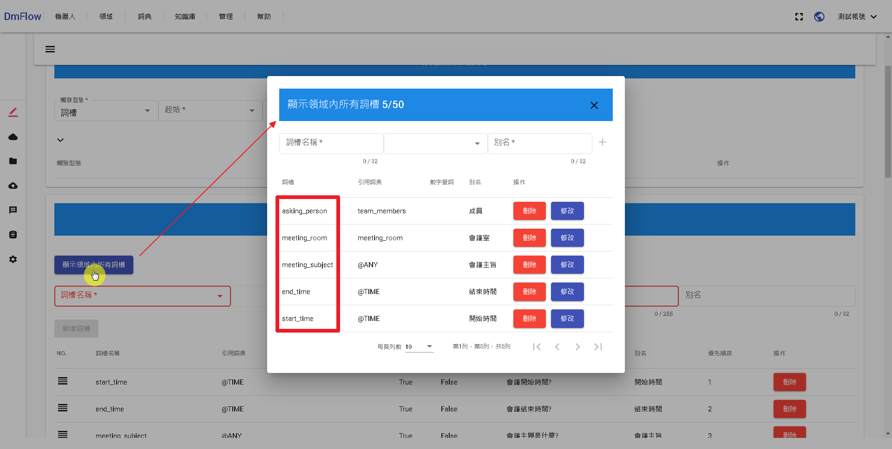Open the 幫助 menu
Image resolution: width=892 pixels, height=449 pixels.
pyautogui.click(x=264, y=17)
